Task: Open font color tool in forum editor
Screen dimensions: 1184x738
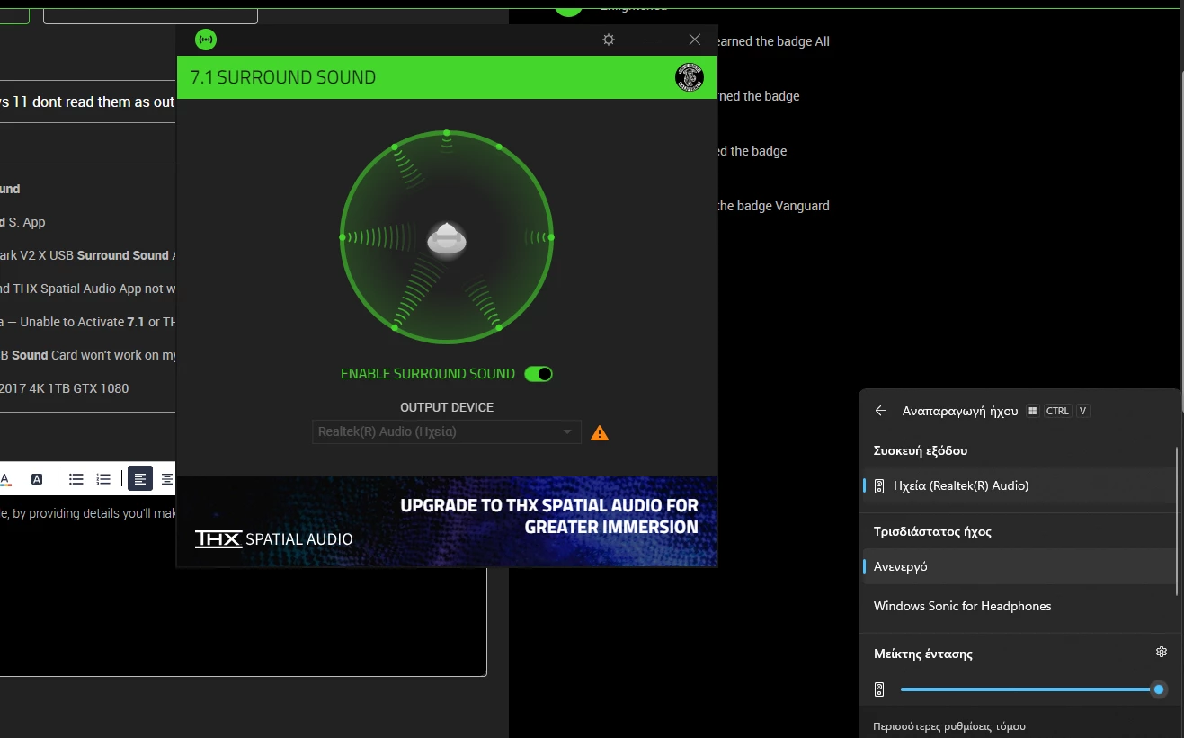Action: (5, 479)
